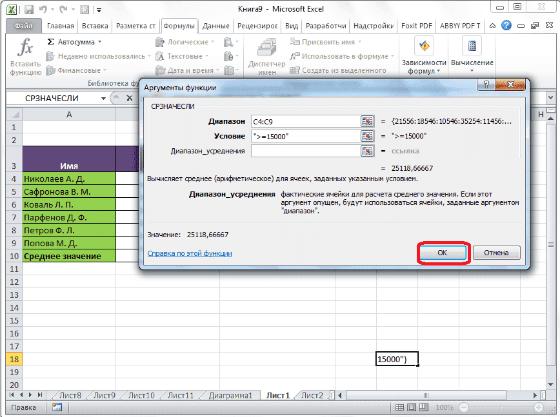This screenshot has width=560, height=417.
Task: Click the Зависимости формул icon
Action: 423,46
